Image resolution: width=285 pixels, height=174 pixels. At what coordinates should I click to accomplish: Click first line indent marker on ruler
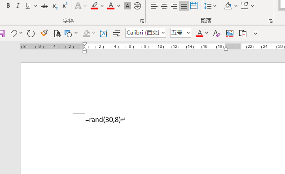[84, 44]
